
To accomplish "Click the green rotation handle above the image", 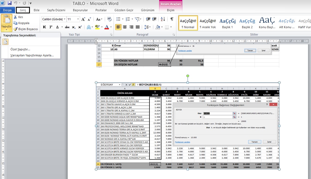I will [x=188, y=76].
